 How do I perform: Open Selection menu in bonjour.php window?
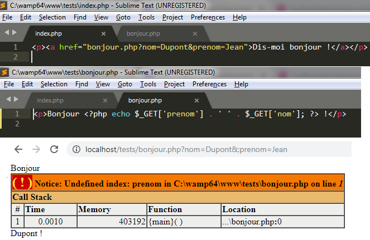(x=54, y=84)
